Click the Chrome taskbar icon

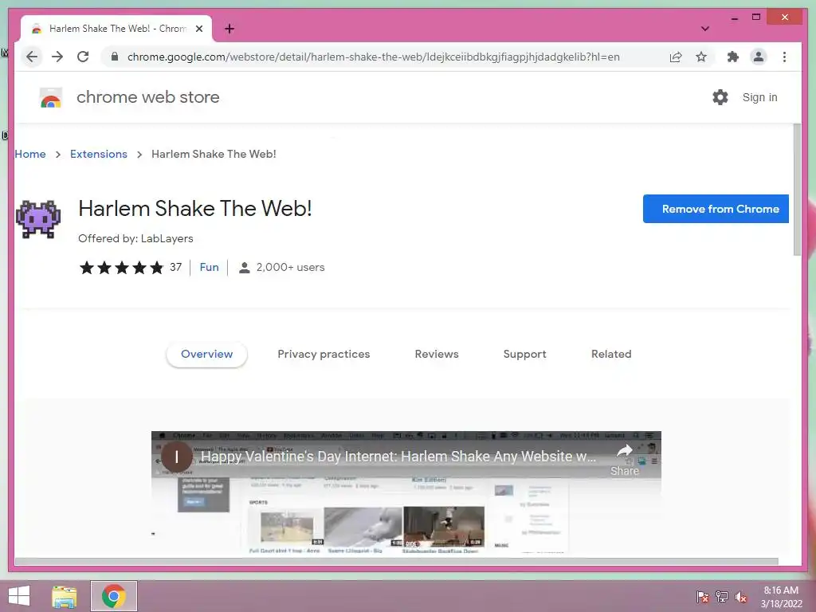[114, 596]
